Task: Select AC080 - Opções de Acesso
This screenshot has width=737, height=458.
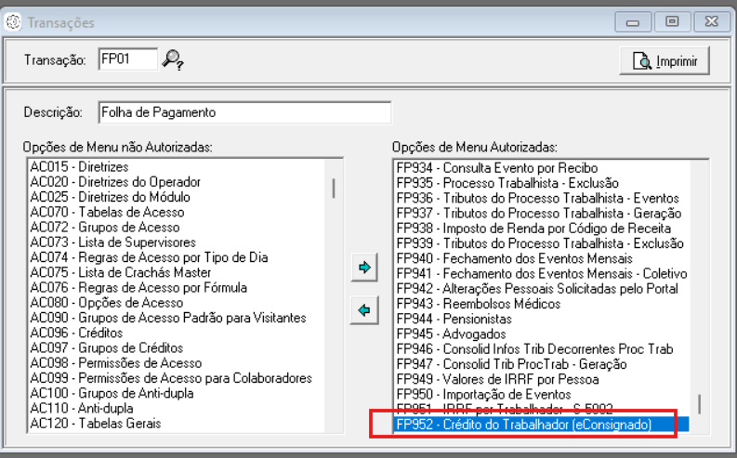Action: [107, 303]
